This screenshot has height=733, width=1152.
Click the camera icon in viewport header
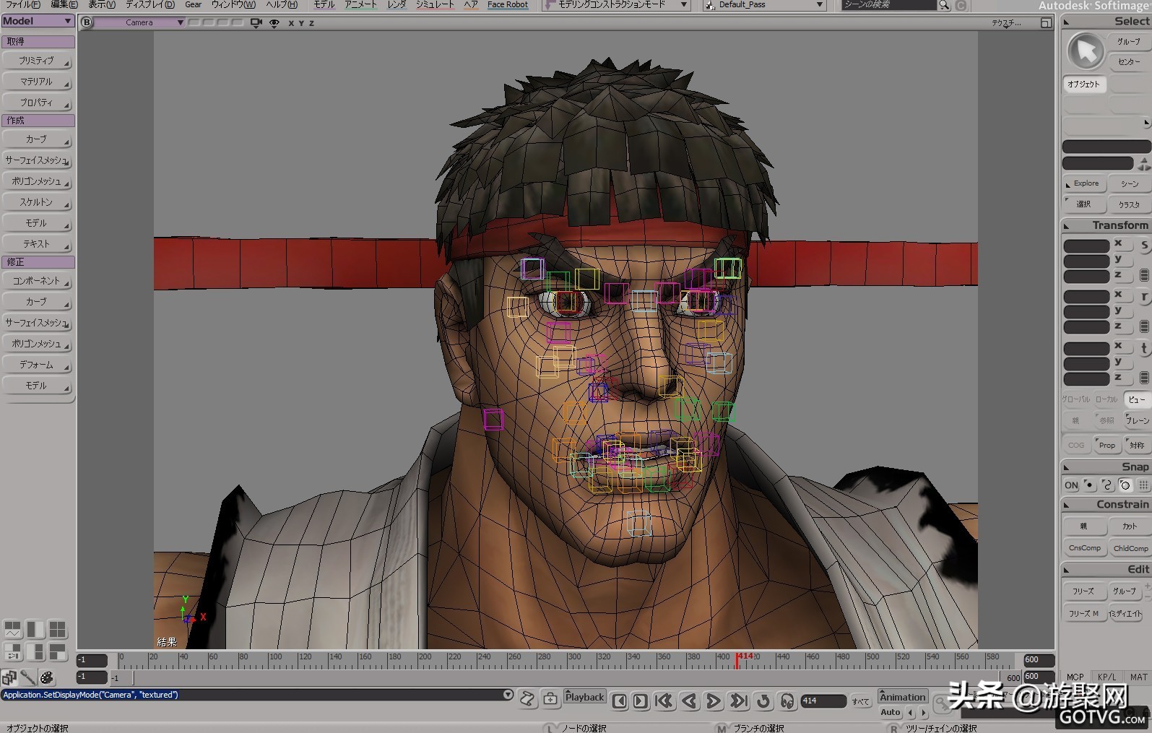click(256, 23)
